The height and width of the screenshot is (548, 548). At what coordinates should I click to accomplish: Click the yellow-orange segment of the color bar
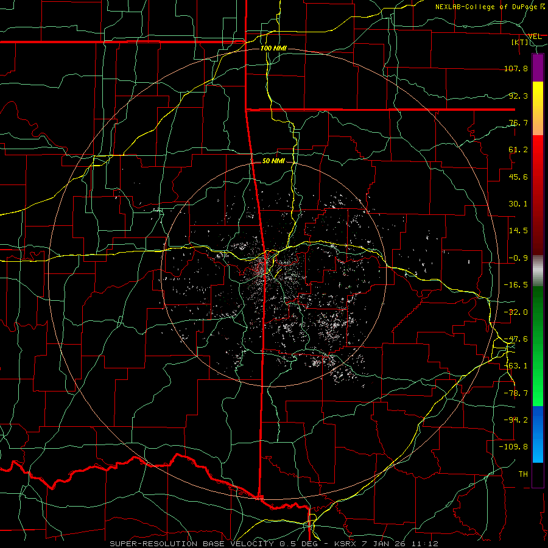[538, 108]
